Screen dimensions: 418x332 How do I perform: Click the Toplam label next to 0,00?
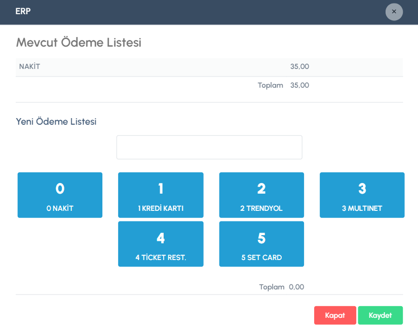pos(272,287)
